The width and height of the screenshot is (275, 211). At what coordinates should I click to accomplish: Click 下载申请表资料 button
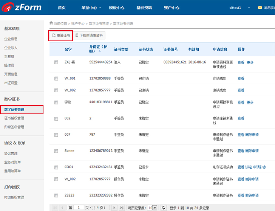click(x=89, y=36)
